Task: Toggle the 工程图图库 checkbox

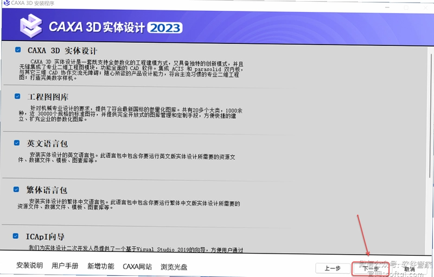Action: pos(17,96)
